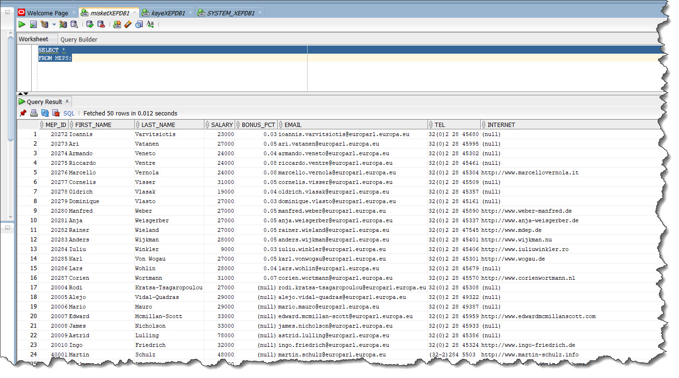Viewport: 679px width, 378px height.
Task: Click the left panel vertical scrollbar
Action: tap(11, 89)
